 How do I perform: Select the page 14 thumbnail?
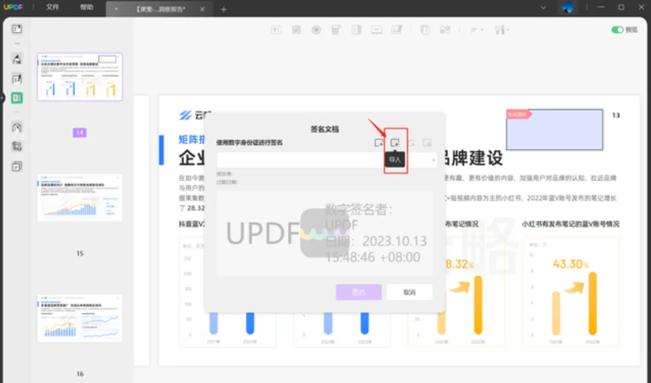coord(80,77)
